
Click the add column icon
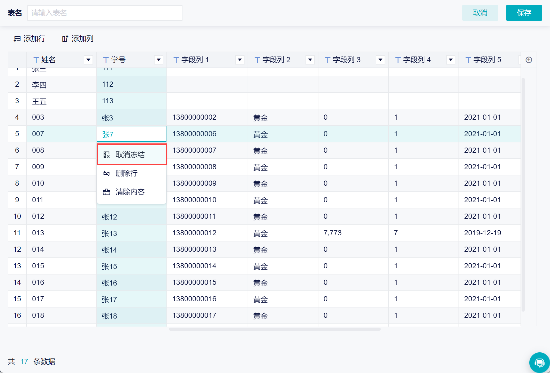[65, 39]
